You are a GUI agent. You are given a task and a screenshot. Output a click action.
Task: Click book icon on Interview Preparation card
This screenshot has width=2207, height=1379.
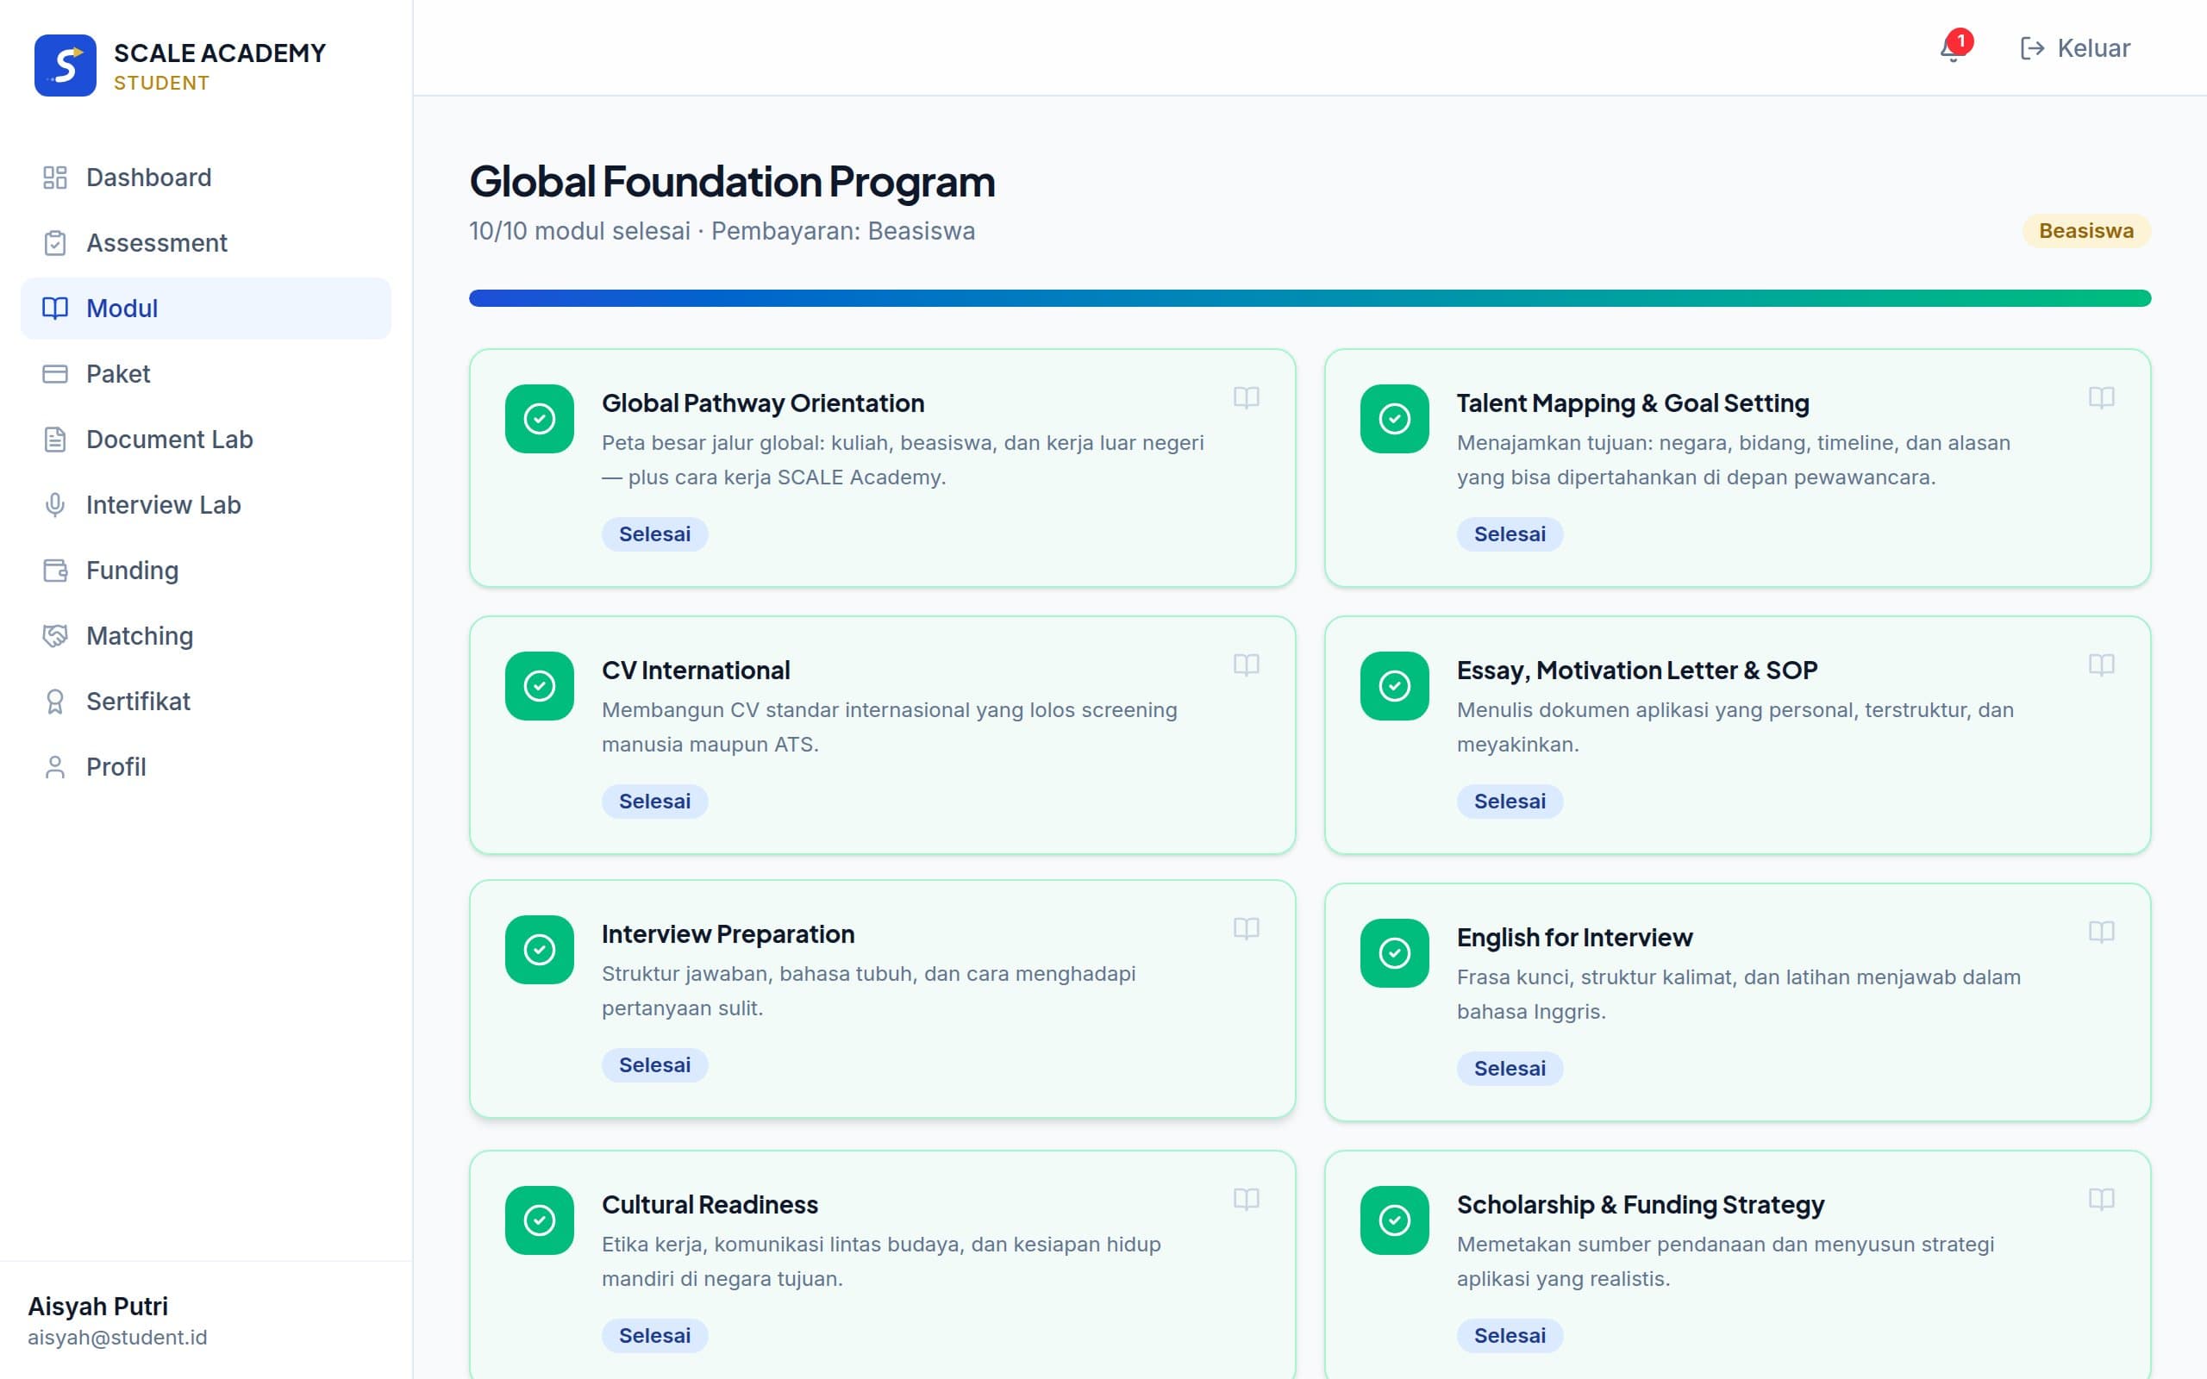pos(1246,928)
